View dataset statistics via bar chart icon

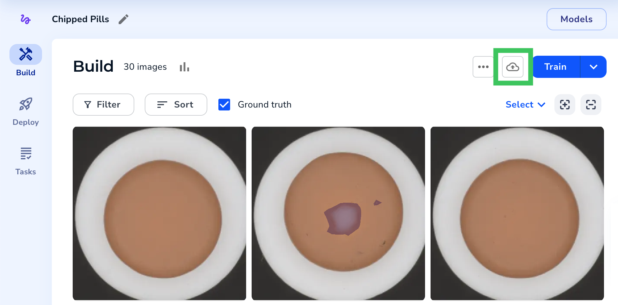click(x=184, y=66)
